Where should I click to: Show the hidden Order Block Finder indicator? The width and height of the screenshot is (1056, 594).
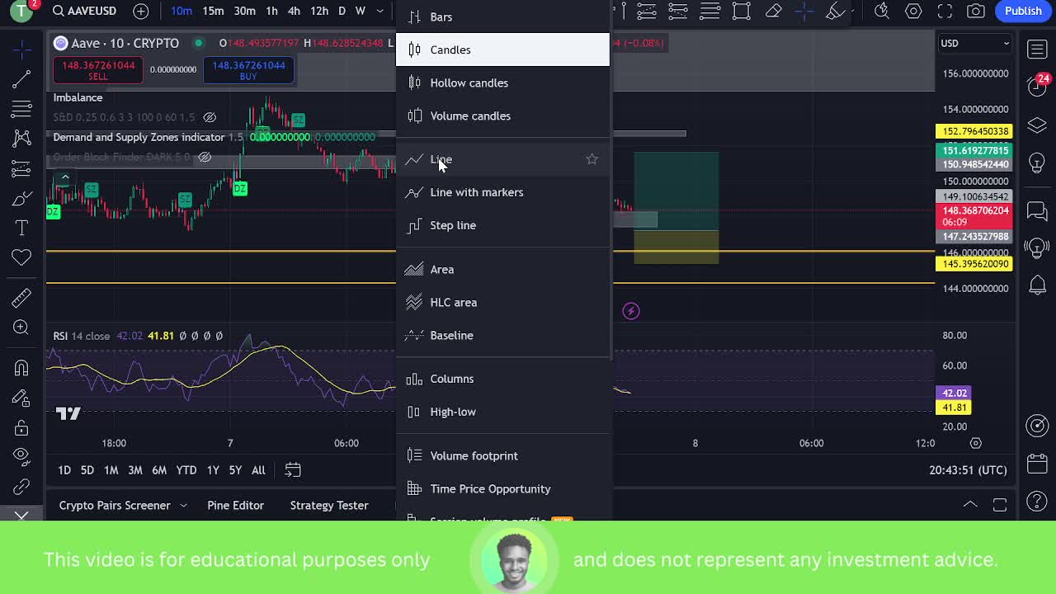205,157
